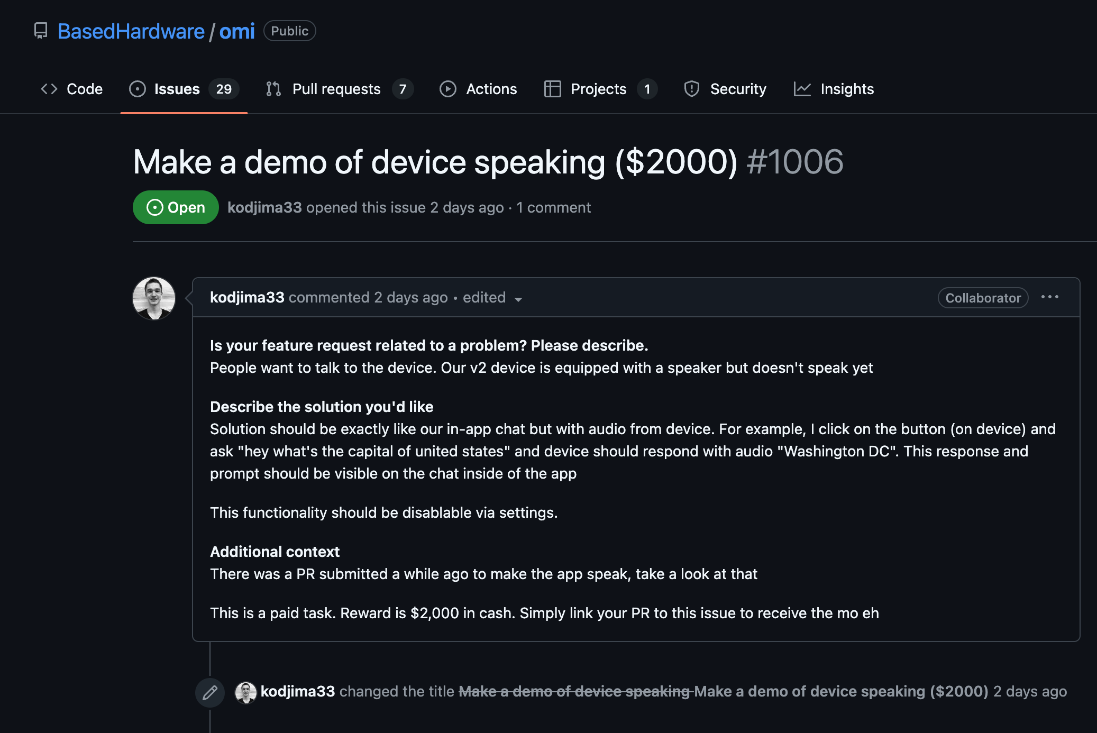1097x733 pixels.
Task: Click the pencil icon beside title change
Action: click(210, 692)
